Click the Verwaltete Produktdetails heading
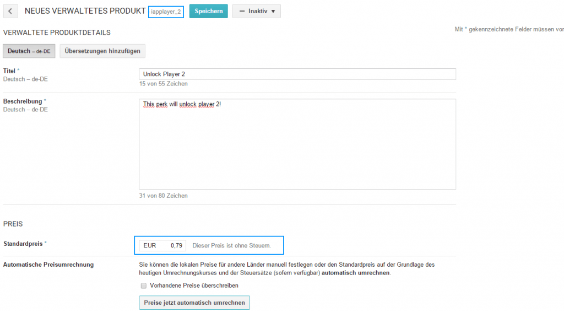Image resolution: width=564 pixels, height=312 pixels. tap(57, 33)
